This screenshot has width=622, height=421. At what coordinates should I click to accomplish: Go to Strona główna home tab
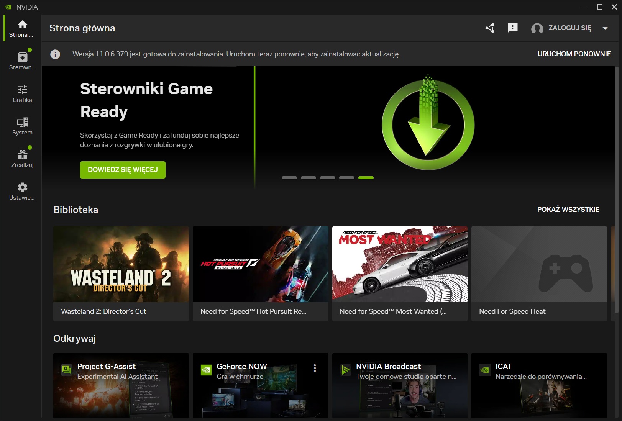(x=22, y=28)
